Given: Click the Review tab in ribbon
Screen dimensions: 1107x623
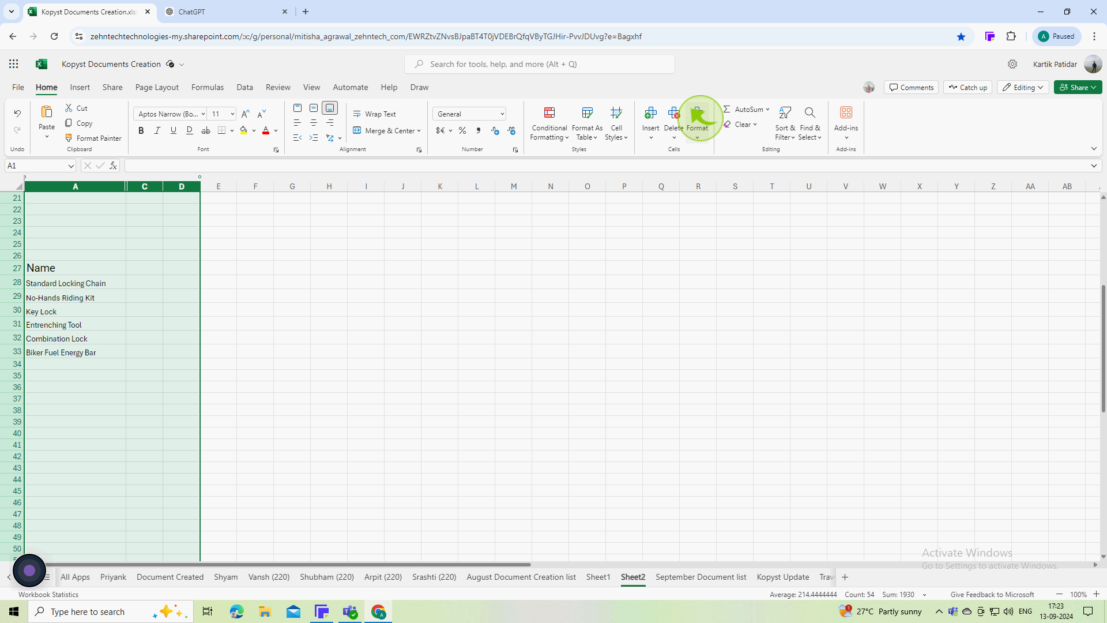Looking at the screenshot, I should tap(277, 87).
